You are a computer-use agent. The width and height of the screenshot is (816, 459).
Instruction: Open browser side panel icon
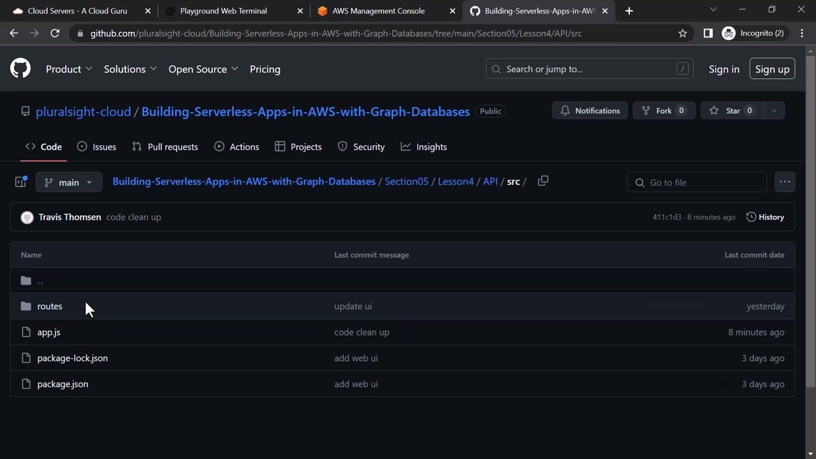[708, 33]
